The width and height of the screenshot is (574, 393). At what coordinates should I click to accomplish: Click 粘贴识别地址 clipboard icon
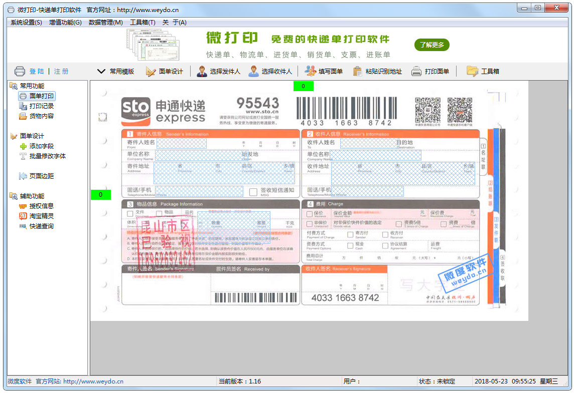pyautogui.click(x=357, y=72)
